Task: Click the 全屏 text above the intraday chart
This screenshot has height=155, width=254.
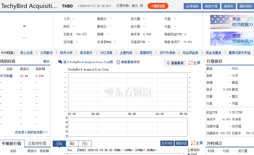Action: click(x=197, y=63)
